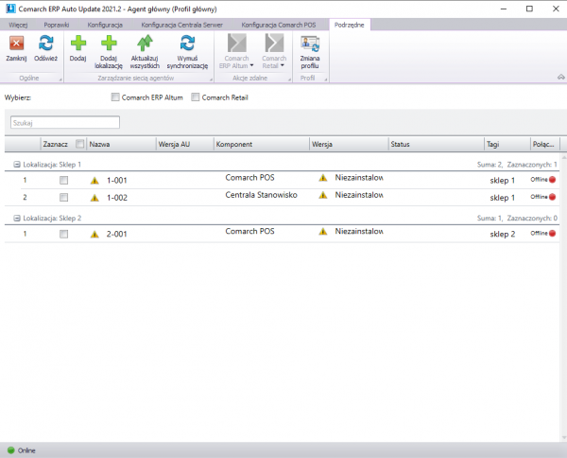The height and width of the screenshot is (458, 567).
Task: Check the checkbox for agent 1-001
Action: pos(63,180)
